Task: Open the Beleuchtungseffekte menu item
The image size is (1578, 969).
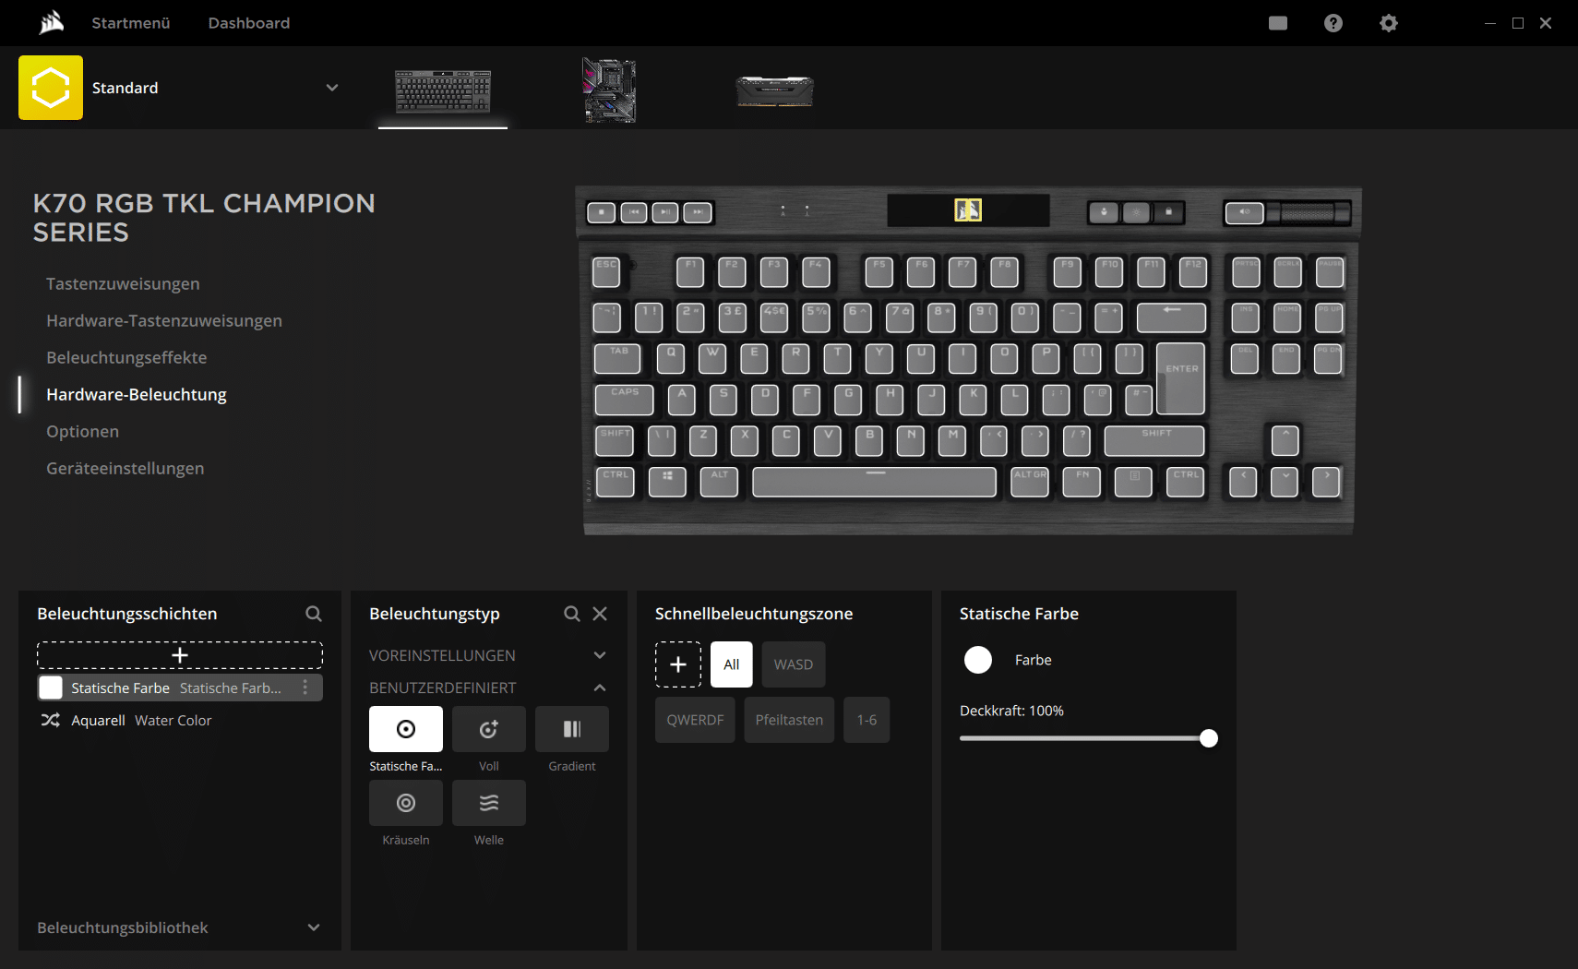Action: pos(126,357)
